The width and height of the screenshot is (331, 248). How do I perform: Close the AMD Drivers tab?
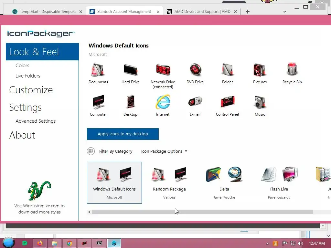click(x=235, y=12)
